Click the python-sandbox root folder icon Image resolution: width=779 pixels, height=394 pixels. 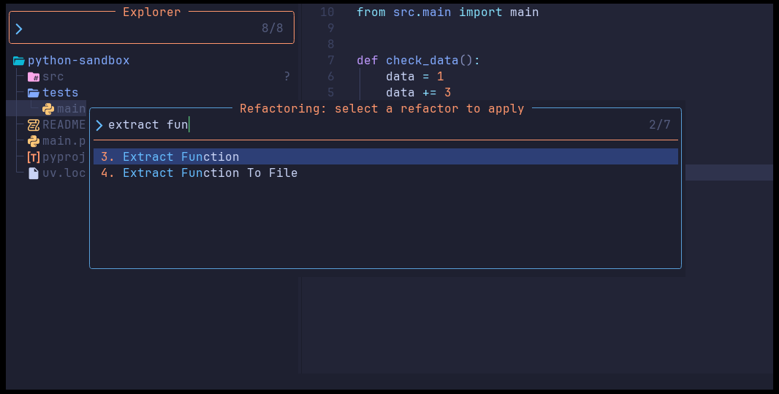(x=19, y=61)
